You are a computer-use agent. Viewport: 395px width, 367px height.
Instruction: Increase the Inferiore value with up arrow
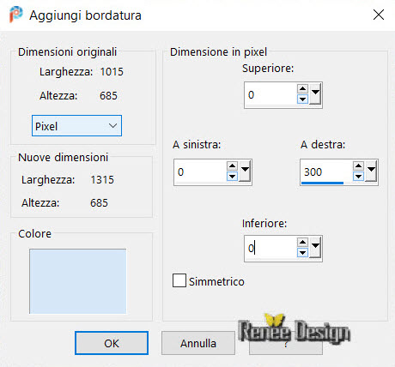point(302,243)
